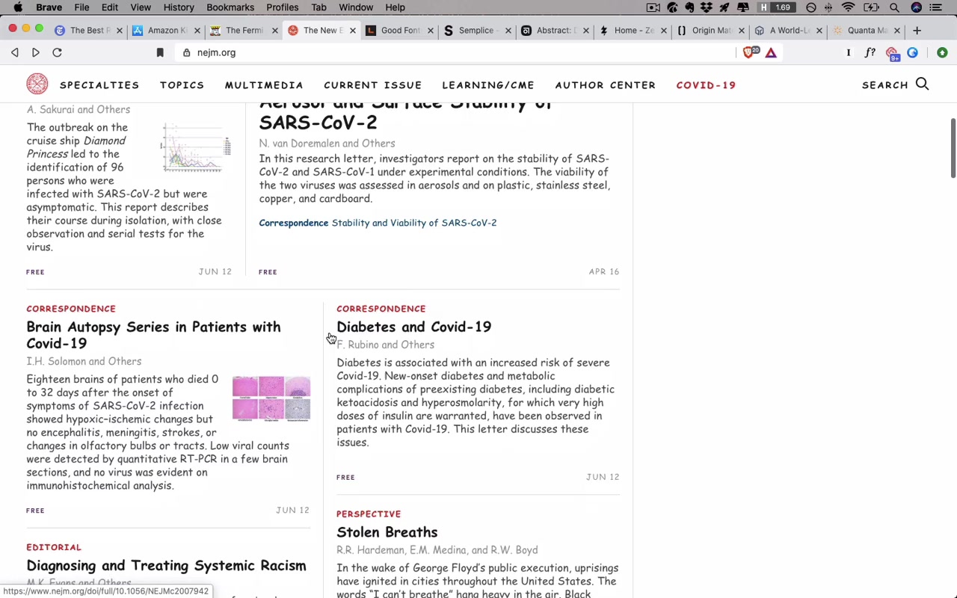Open the green update arrow icon
Screen dimensions: 957x598
(942, 52)
